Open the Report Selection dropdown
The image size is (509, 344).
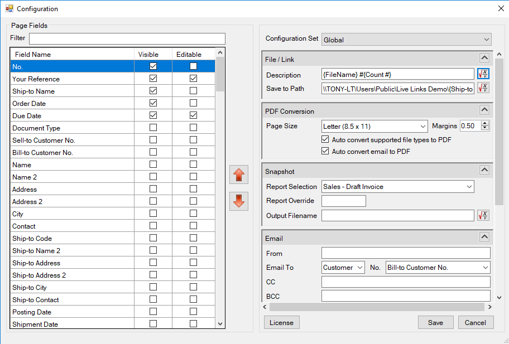point(397,187)
